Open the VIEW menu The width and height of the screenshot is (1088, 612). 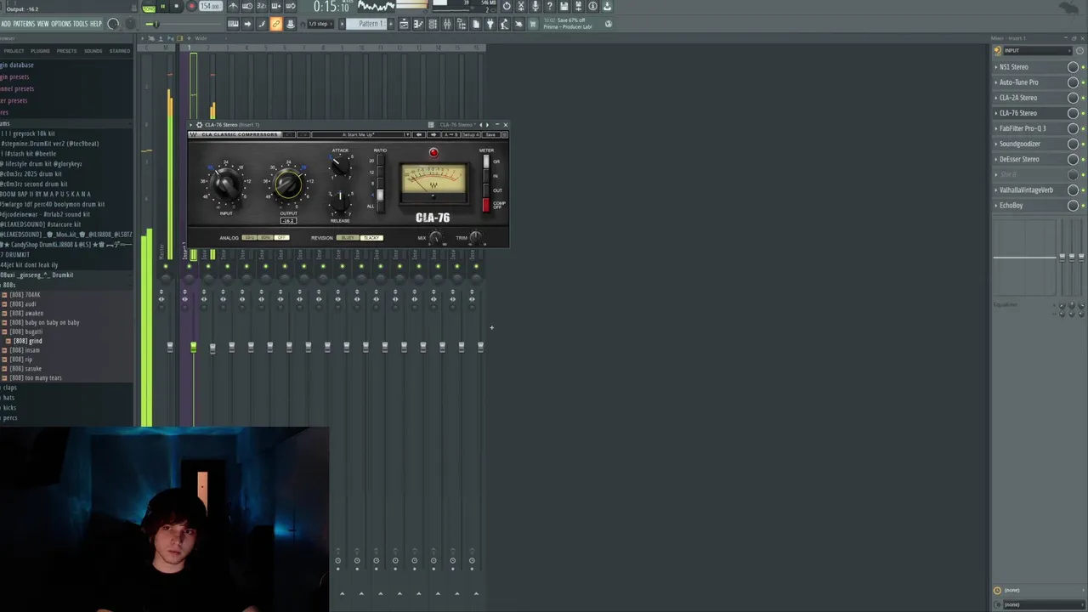(42, 24)
